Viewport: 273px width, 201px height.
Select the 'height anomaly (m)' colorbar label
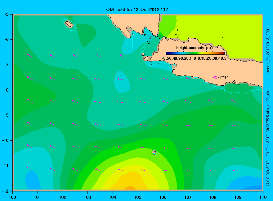pyautogui.click(x=194, y=48)
